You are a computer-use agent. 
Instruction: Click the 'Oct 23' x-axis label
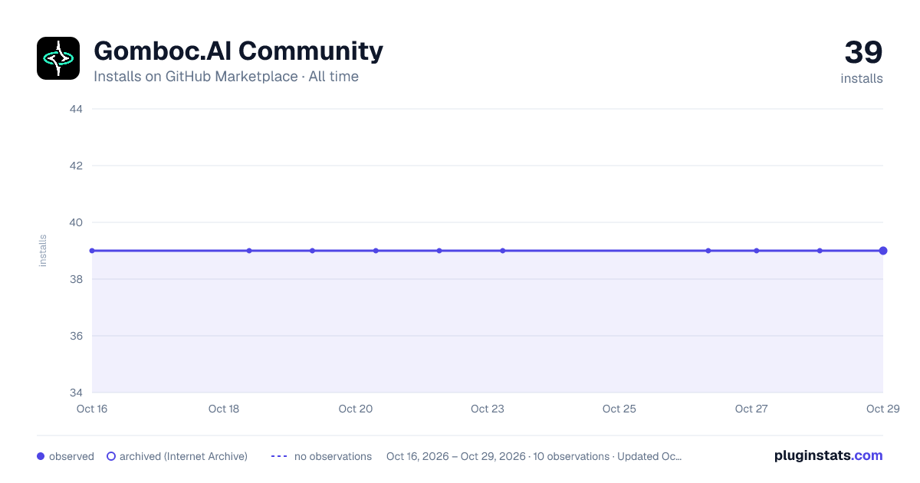point(488,409)
